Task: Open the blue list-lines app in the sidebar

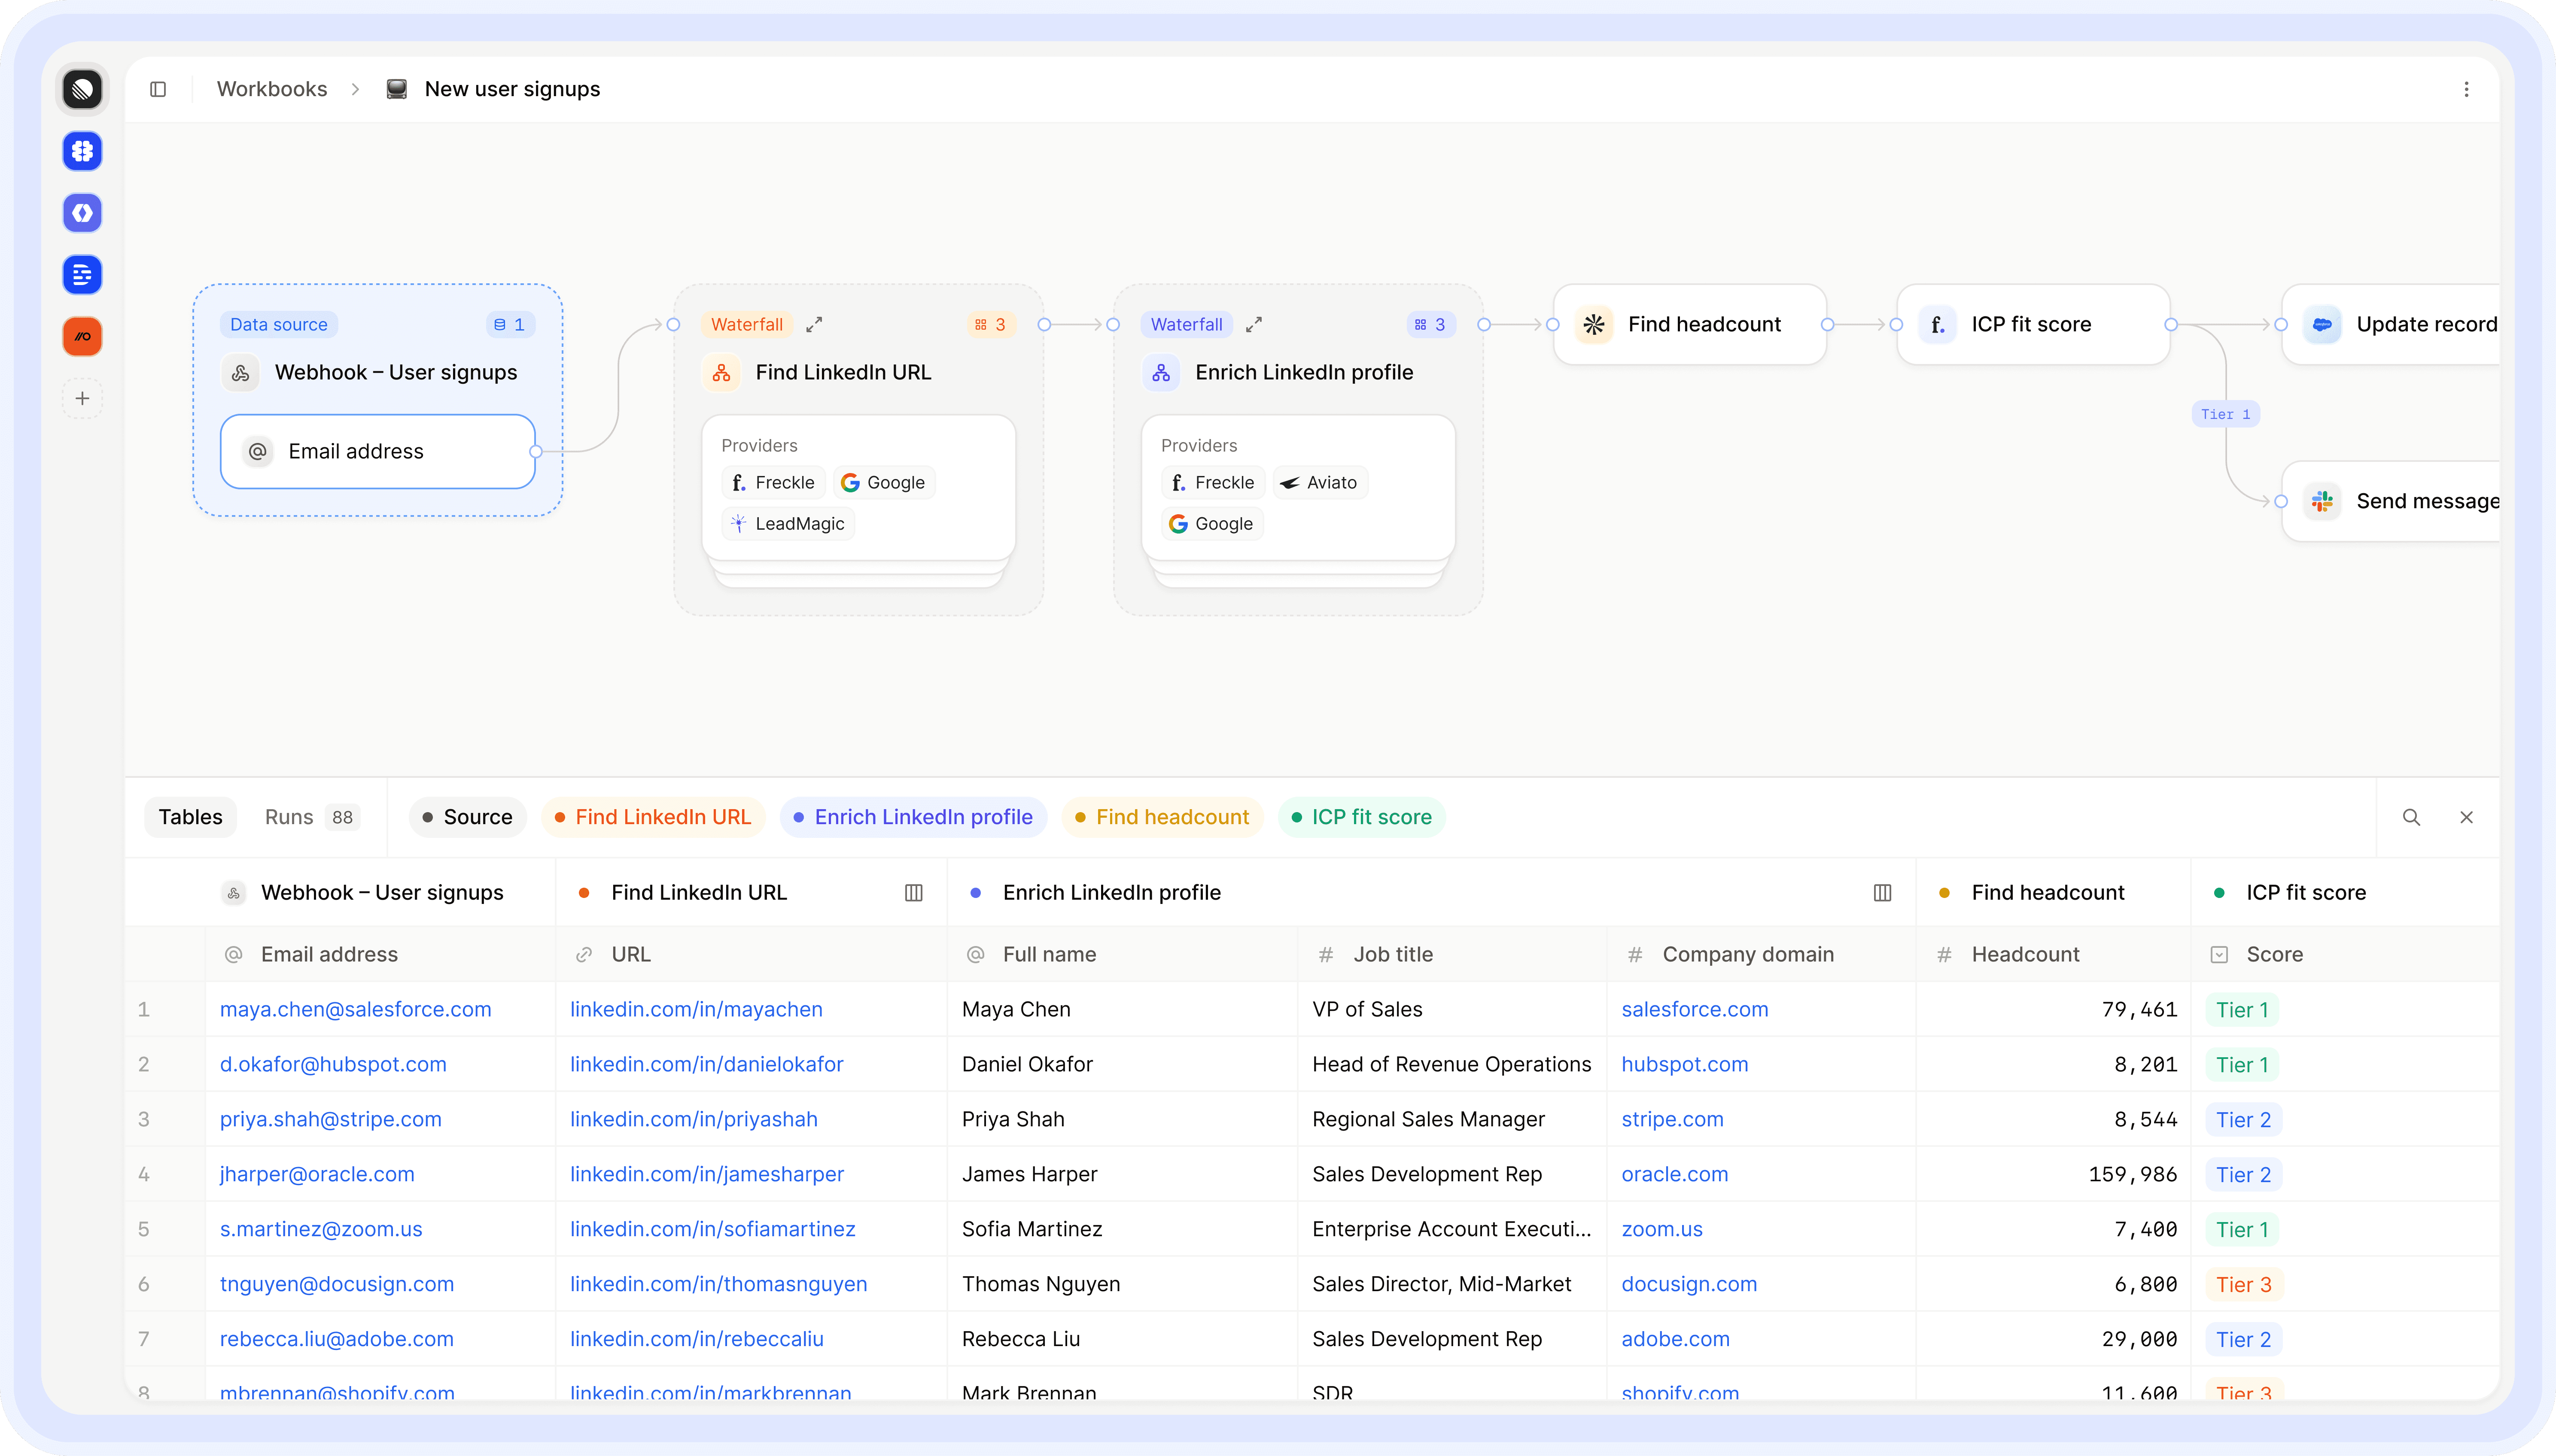Action: coord(82,275)
